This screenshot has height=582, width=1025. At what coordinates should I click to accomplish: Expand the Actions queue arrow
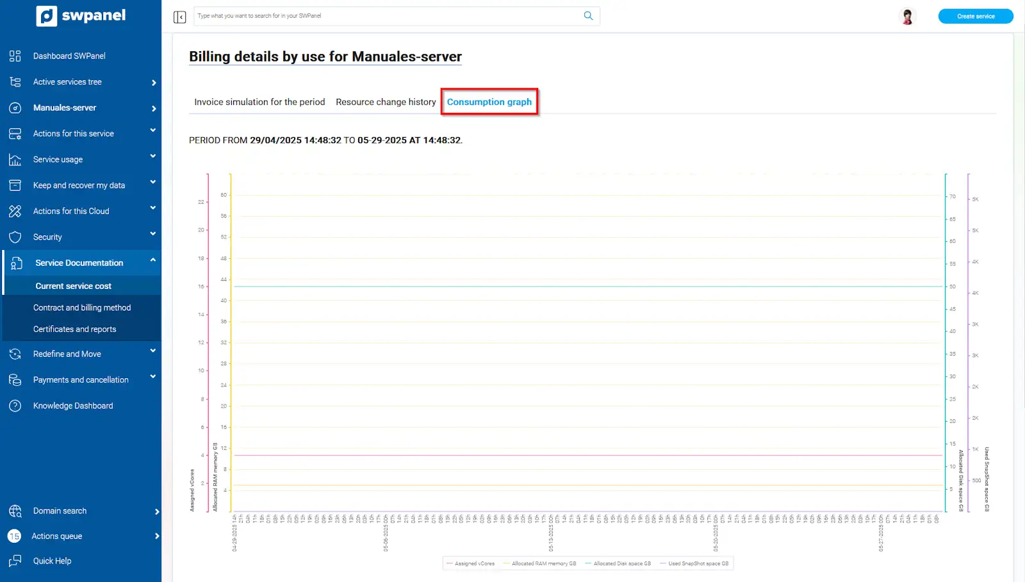(x=157, y=536)
